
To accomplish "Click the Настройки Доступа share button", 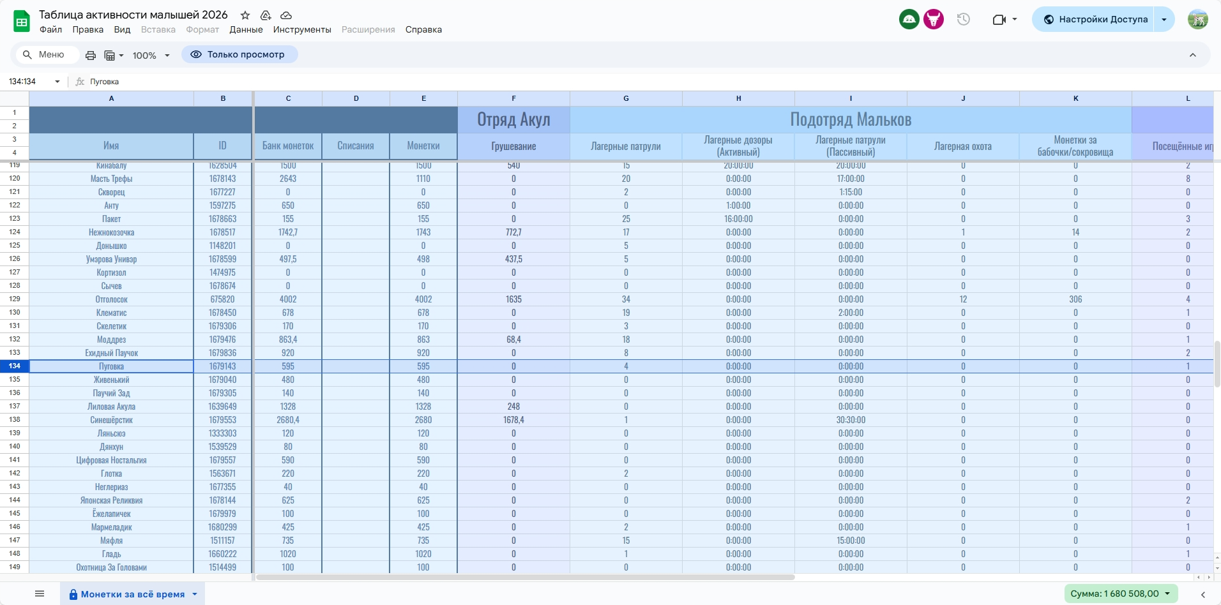I will pos(1096,20).
